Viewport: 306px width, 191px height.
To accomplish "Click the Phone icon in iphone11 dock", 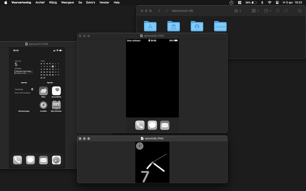I will [18, 160].
